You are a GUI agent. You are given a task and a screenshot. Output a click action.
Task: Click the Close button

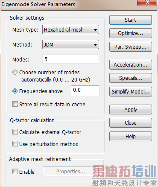pyautogui.click(x=131, y=123)
